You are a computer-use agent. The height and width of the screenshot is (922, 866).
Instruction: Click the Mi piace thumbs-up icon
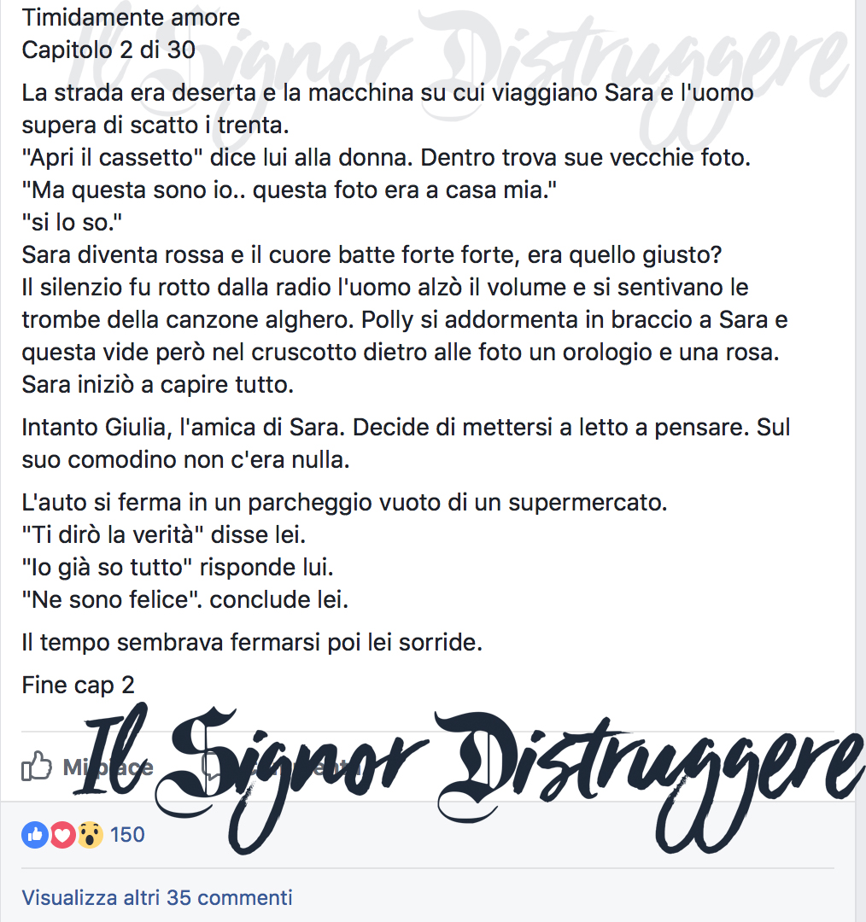[x=37, y=766]
